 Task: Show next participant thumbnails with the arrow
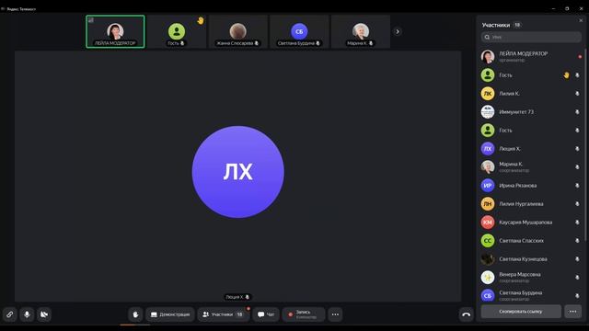click(398, 31)
